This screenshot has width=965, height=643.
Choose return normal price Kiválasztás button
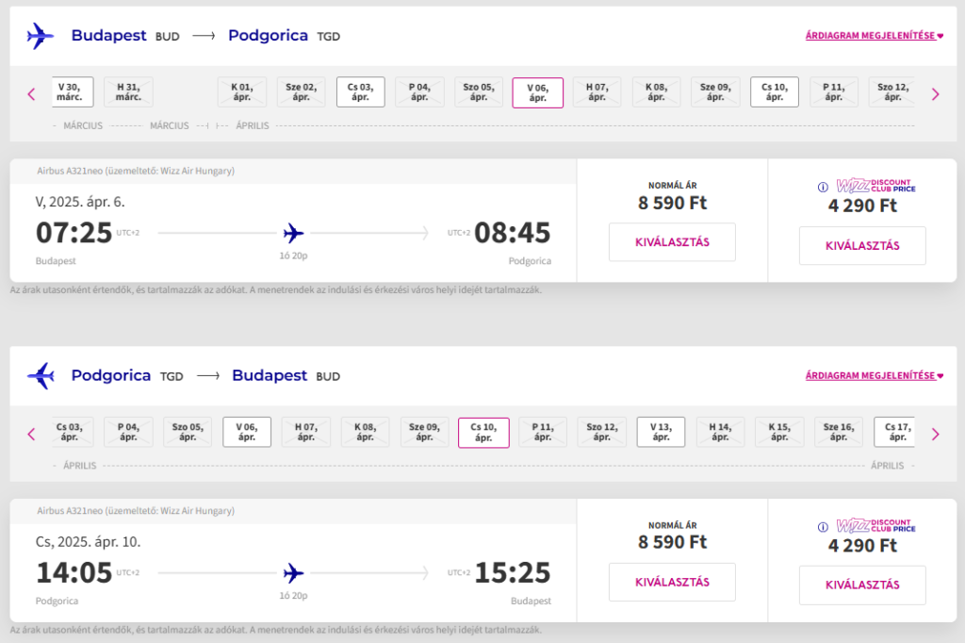click(672, 582)
